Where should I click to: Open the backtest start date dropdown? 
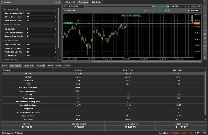[76, 6]
